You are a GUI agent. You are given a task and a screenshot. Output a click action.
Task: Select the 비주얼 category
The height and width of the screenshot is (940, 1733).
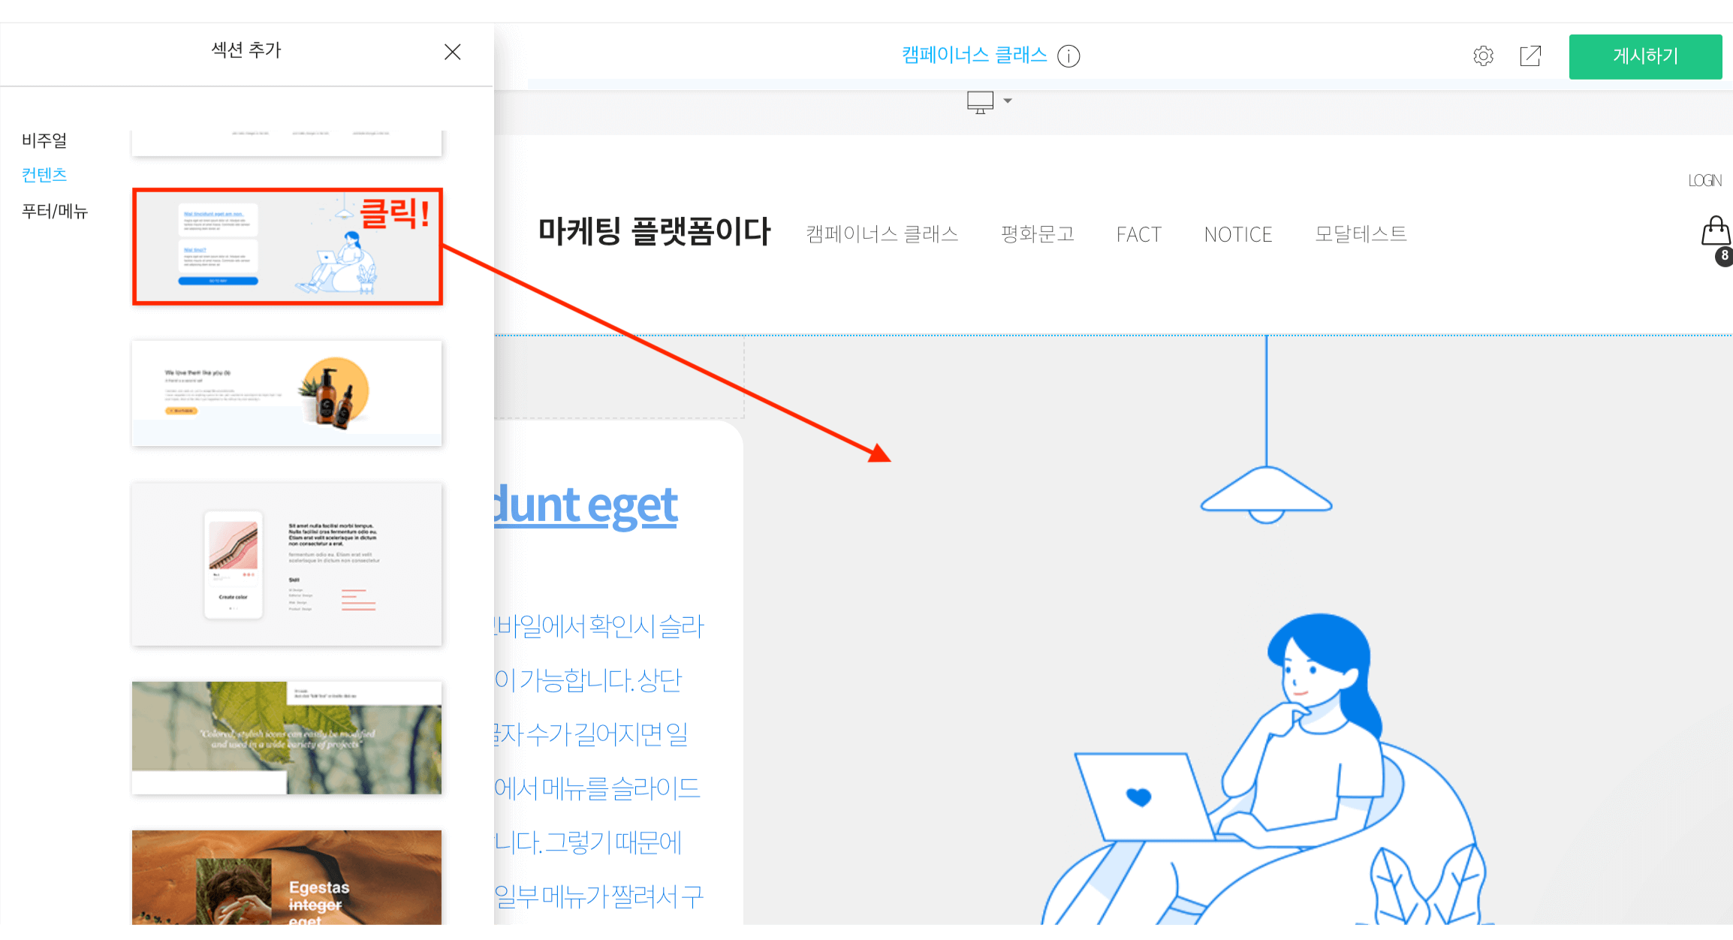(44, 140)
